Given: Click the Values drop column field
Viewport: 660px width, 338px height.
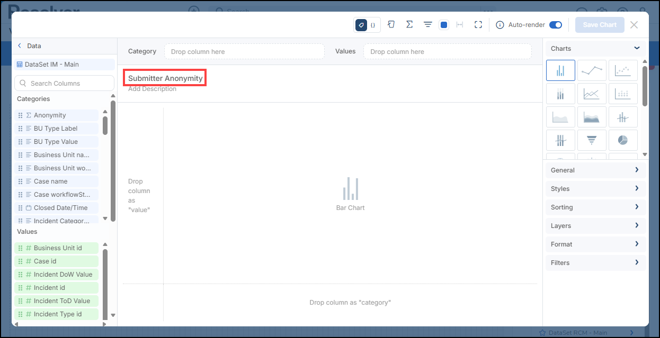Looking at the screenshot, I should 447,51.
